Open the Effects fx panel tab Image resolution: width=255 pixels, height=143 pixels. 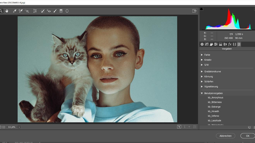point(230,44)
